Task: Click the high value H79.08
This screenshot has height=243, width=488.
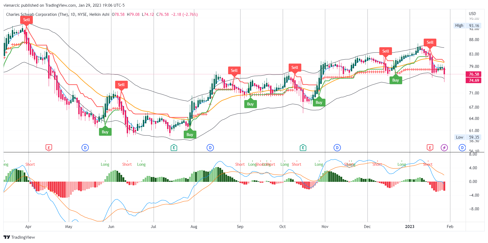Action: [x=133, y=14]
